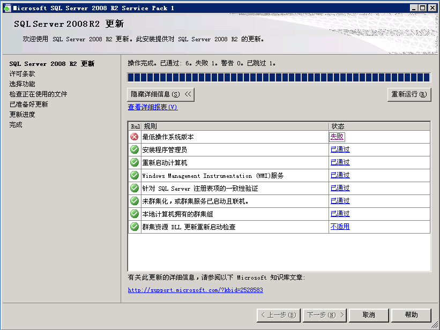Click the rule text 针对 SQL Server 注册表项的一致性验证
Viewport: 440px width, 330px height.
200,188
